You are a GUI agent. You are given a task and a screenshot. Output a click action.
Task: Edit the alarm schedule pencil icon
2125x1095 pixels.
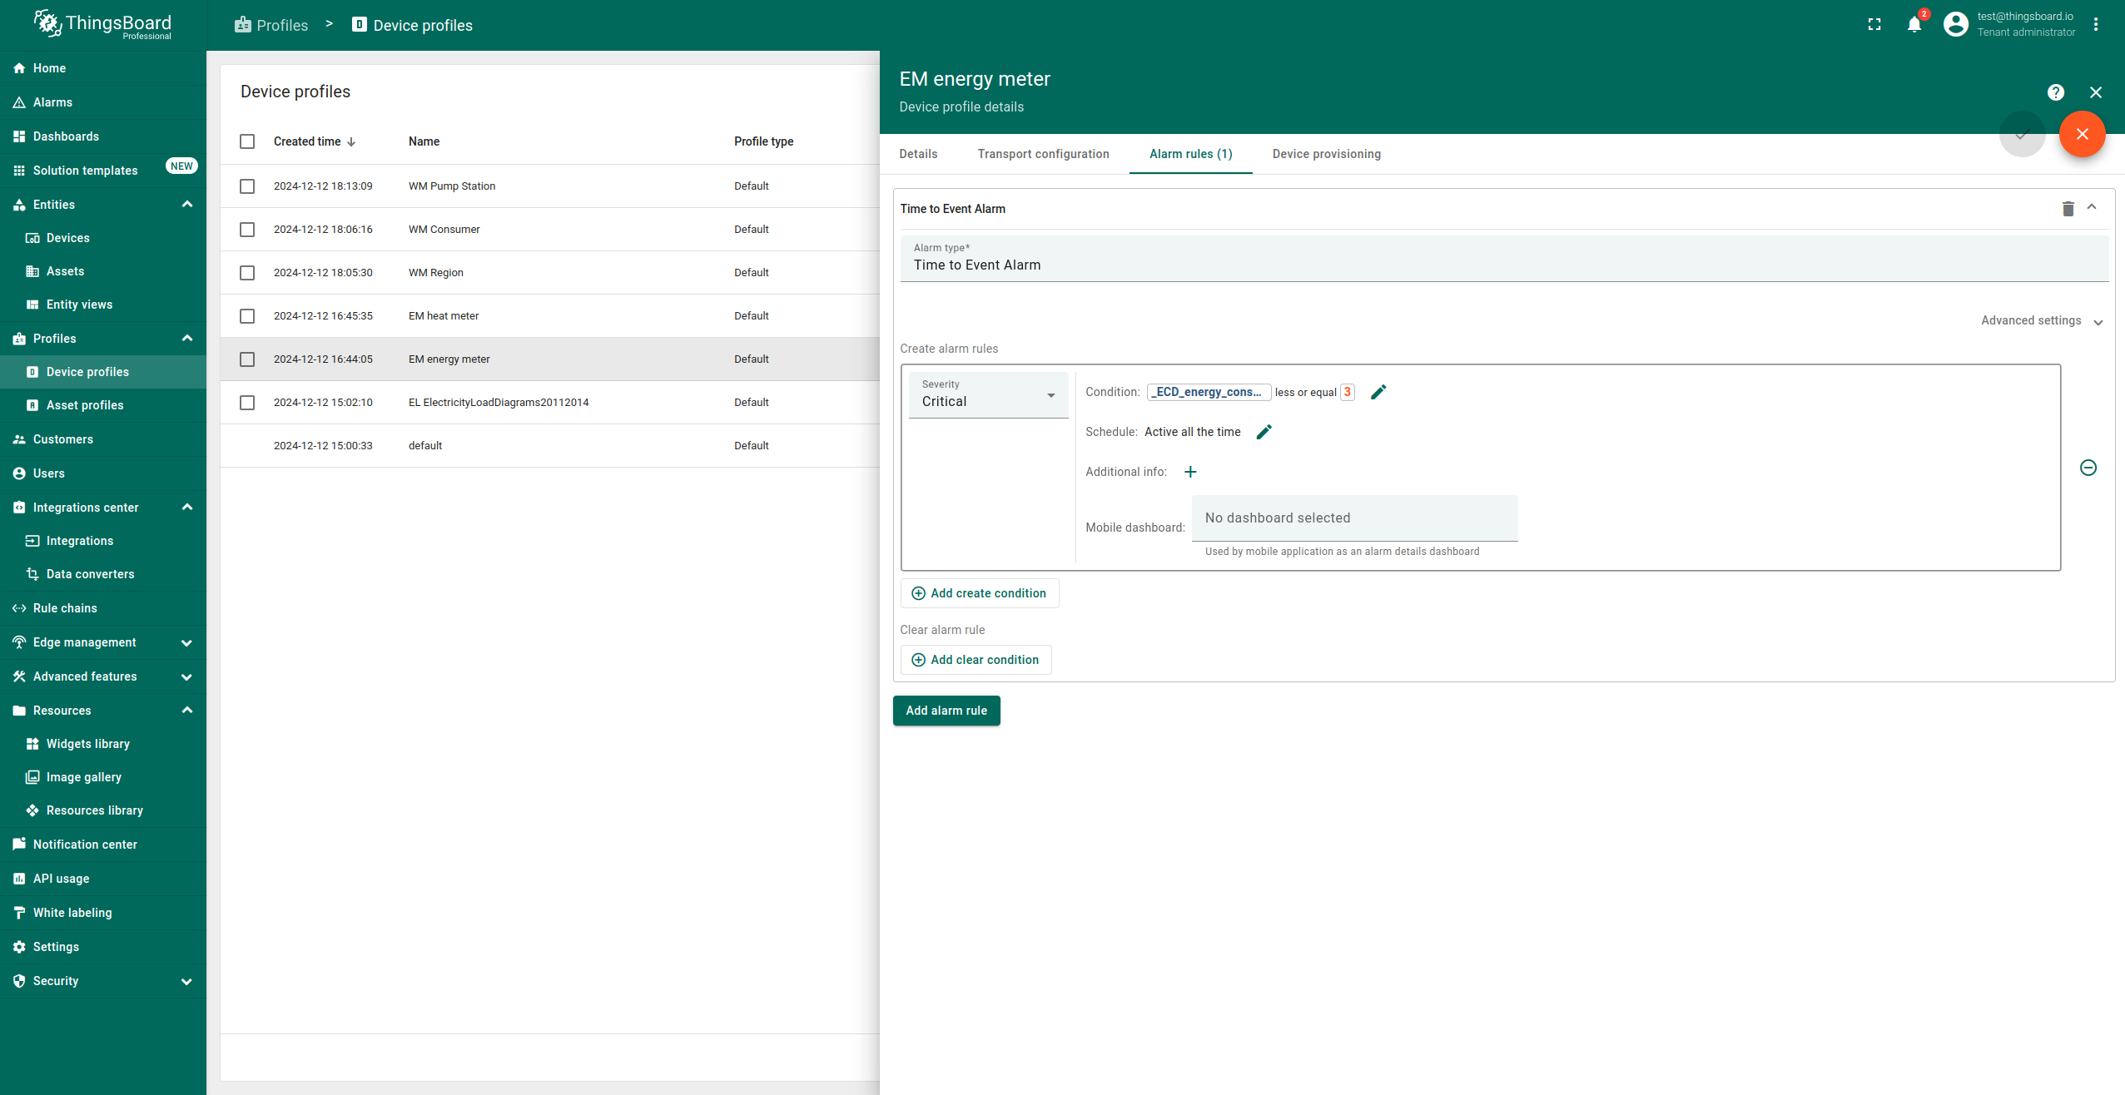point(1264,432)
